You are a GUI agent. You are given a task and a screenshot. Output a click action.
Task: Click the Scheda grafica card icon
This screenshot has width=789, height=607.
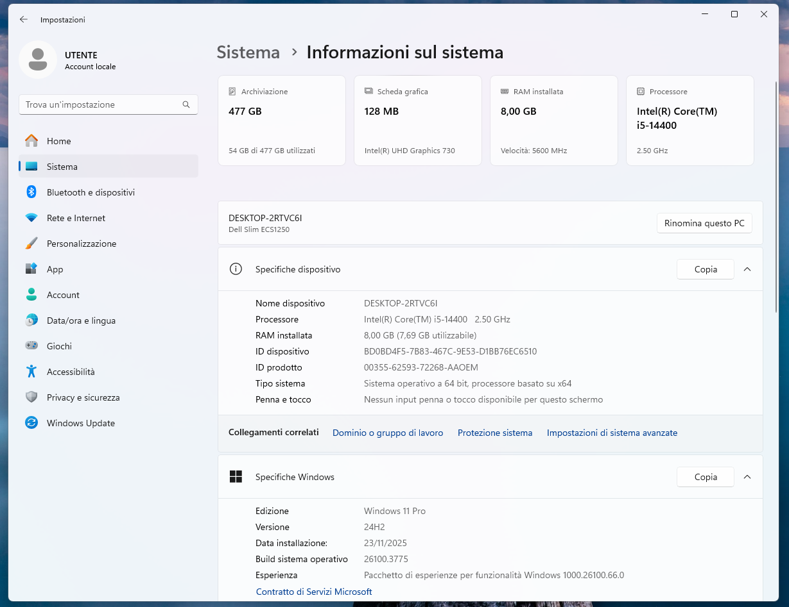(x=368, y=92)
